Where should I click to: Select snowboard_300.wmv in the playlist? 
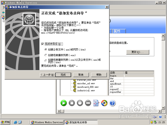click(88, 87)
